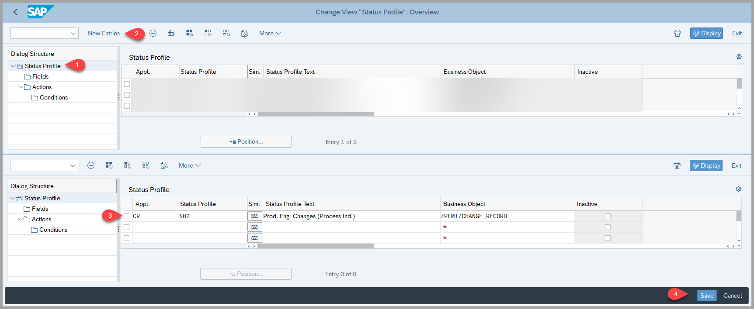Click the Delete minus icon next to New Entries
The width and height of the screenshot is (754, 309).
153,33
